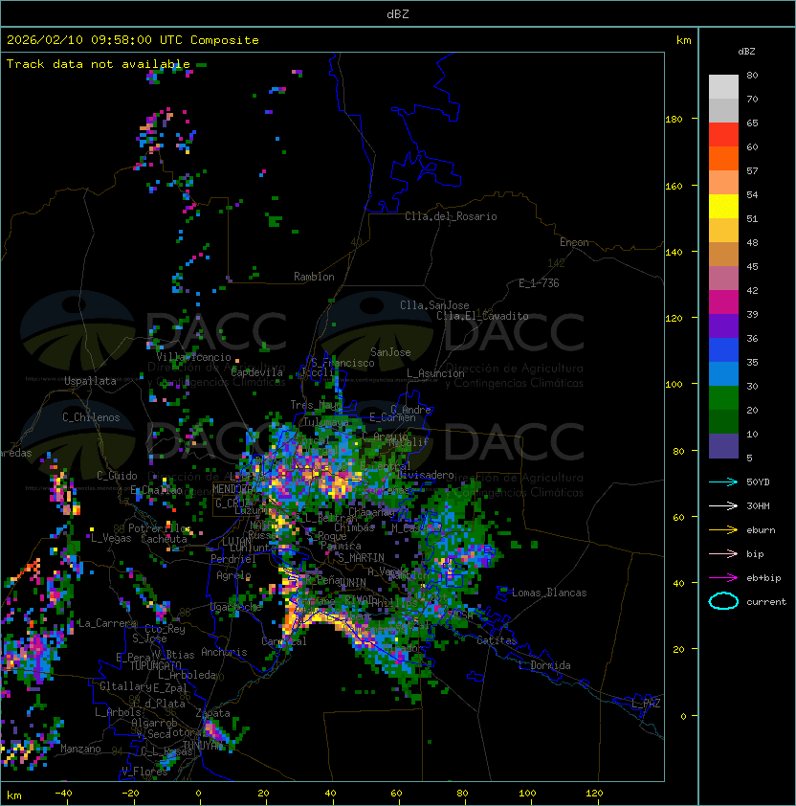Click the 'Track data not available' message

point(99,64)
